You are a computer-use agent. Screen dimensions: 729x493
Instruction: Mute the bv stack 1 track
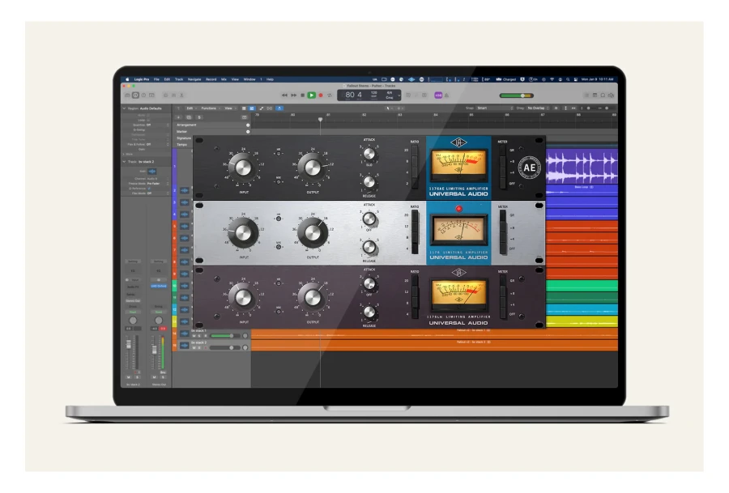point(194,335)
